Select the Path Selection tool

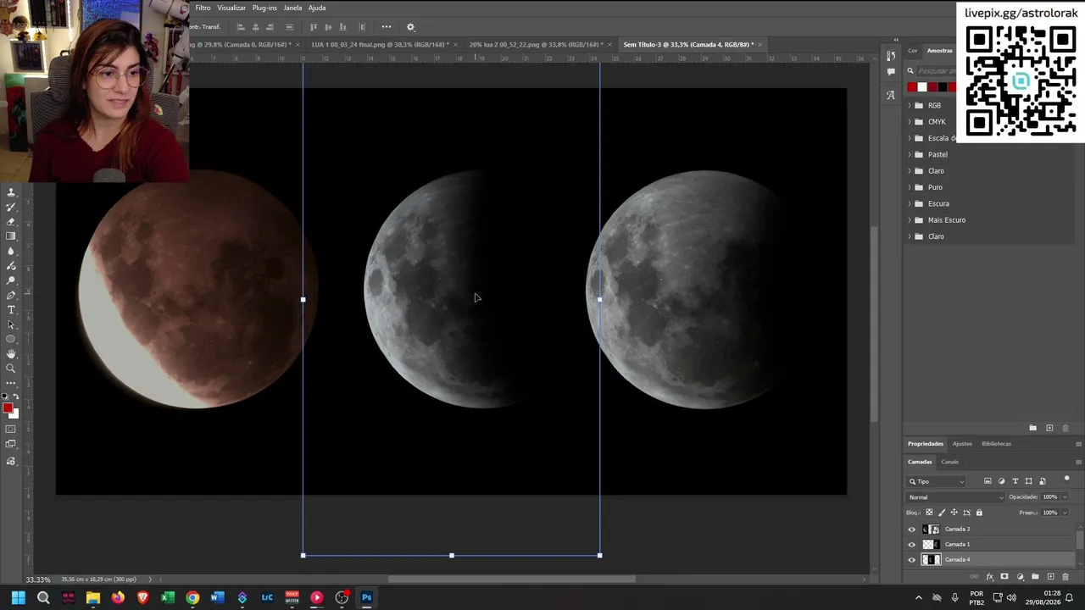[x=11, y=324]
